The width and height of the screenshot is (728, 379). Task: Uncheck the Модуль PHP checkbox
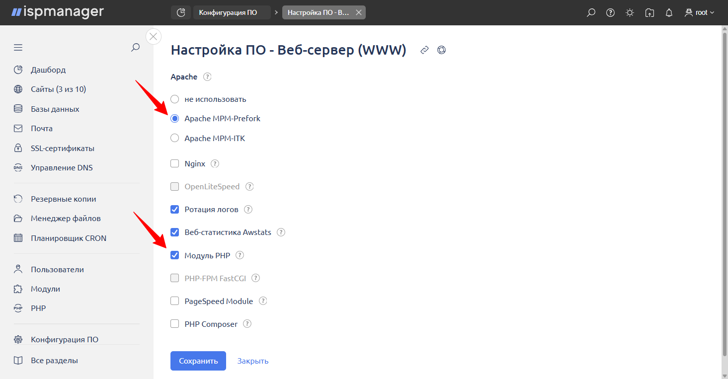coord(175,255)
